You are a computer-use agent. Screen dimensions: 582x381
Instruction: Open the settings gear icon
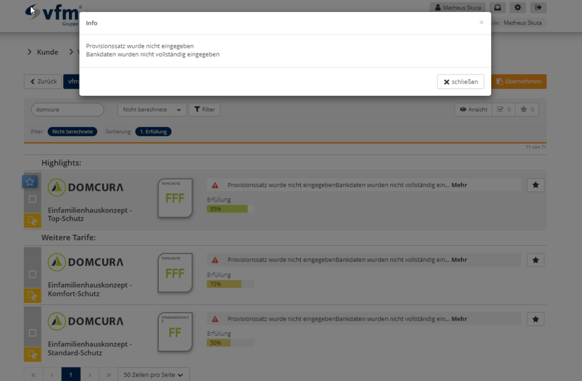[x=517, y=7]
